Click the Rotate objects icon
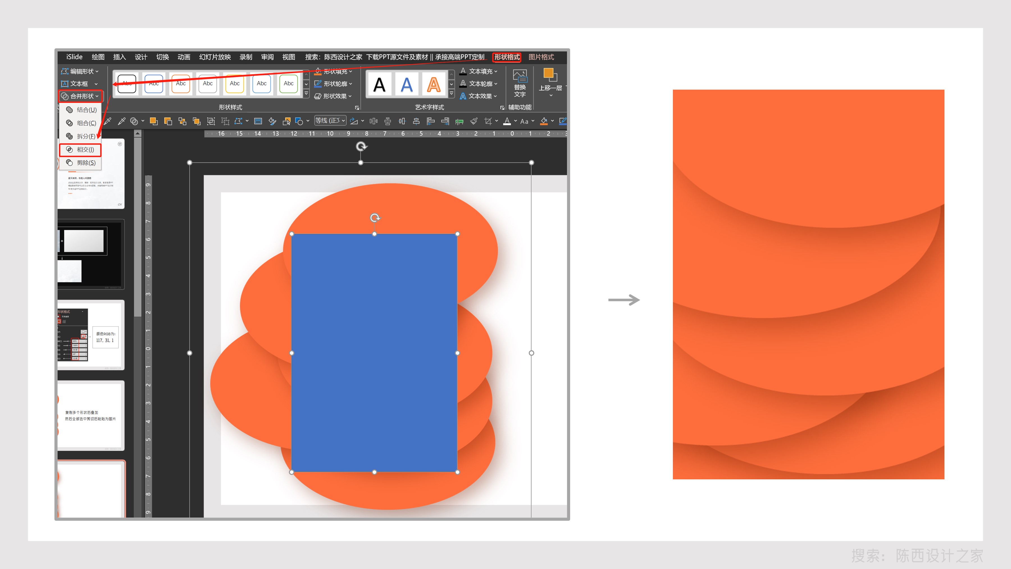Viewport: 1011px width, 569px height. (354, 121)
